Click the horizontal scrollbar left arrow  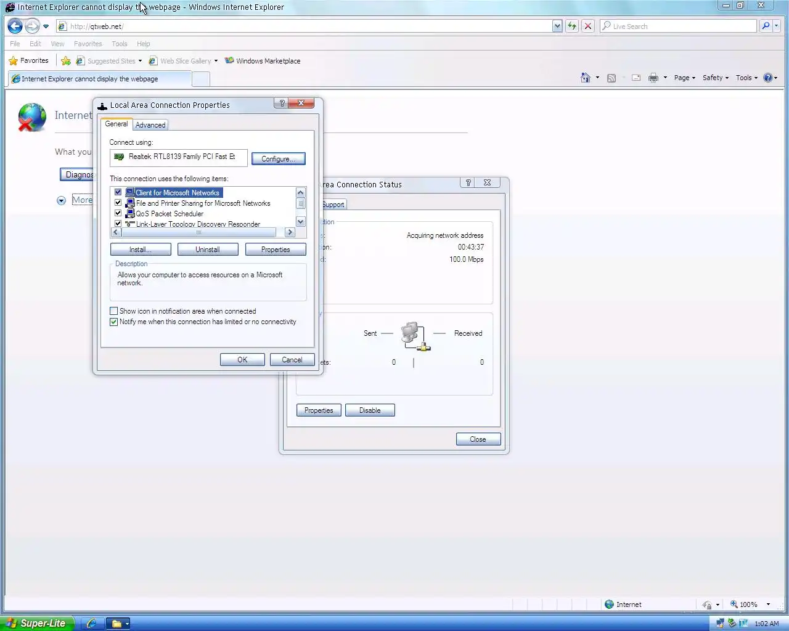coord(116,232)
